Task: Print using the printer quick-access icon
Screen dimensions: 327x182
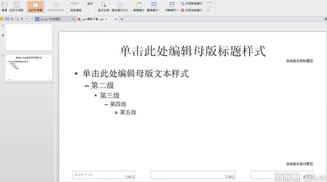Action: (x=12, y=19)
